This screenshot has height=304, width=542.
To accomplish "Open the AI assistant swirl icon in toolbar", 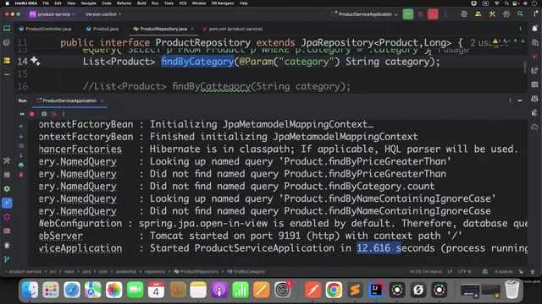I will (x=464, y=14).
